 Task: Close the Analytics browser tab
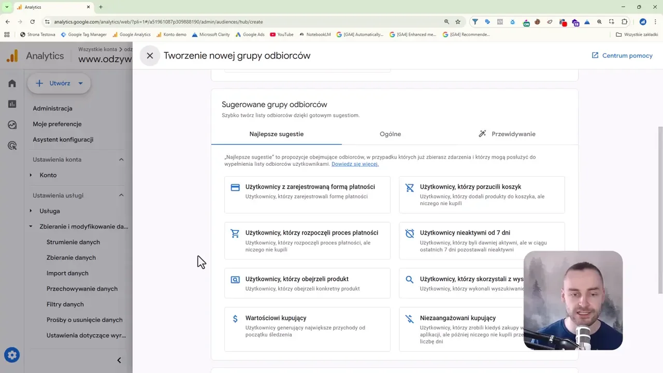coord(89,7)
